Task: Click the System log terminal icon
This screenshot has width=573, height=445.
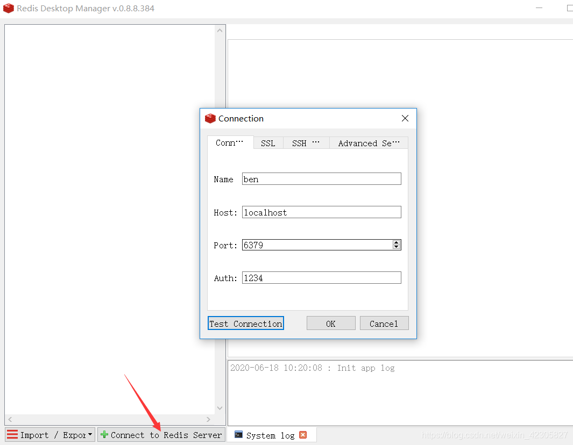Action: click(x=239, y=434)
